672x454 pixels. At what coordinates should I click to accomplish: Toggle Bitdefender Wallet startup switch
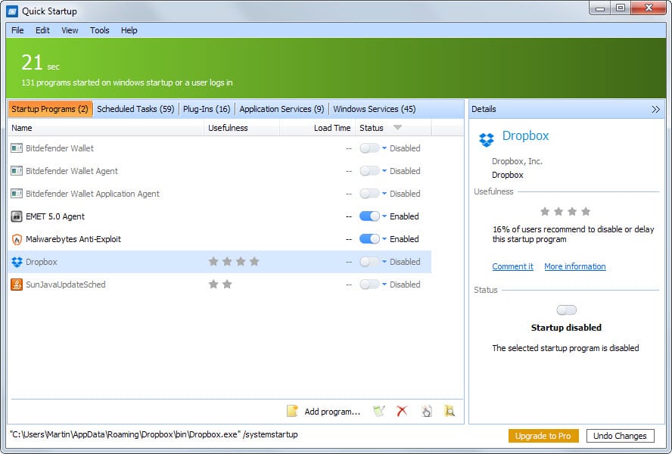(x=369, y=148)
